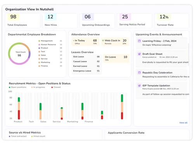Click the Leaves Overview heading

82,52
